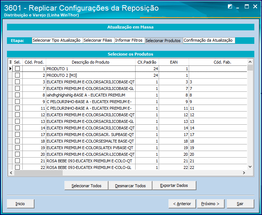Image resolution: width=262 pixels, height=215 pixels.
Task: Return to start with Inicio button
Action: tap(21, 204)
